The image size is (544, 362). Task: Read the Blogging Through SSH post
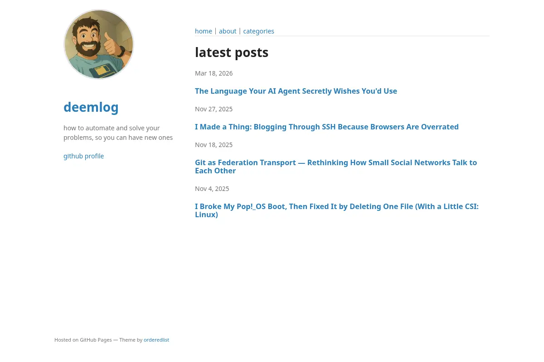click(327, 127)
